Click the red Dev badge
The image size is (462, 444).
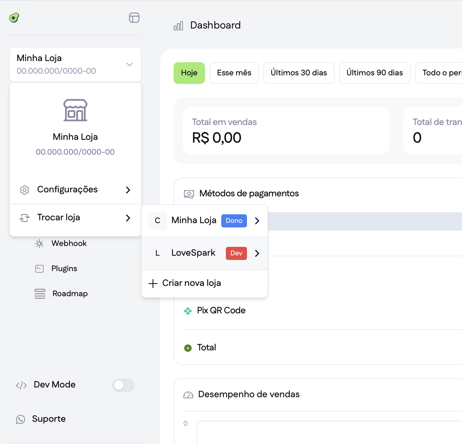(x=236, y=253)
